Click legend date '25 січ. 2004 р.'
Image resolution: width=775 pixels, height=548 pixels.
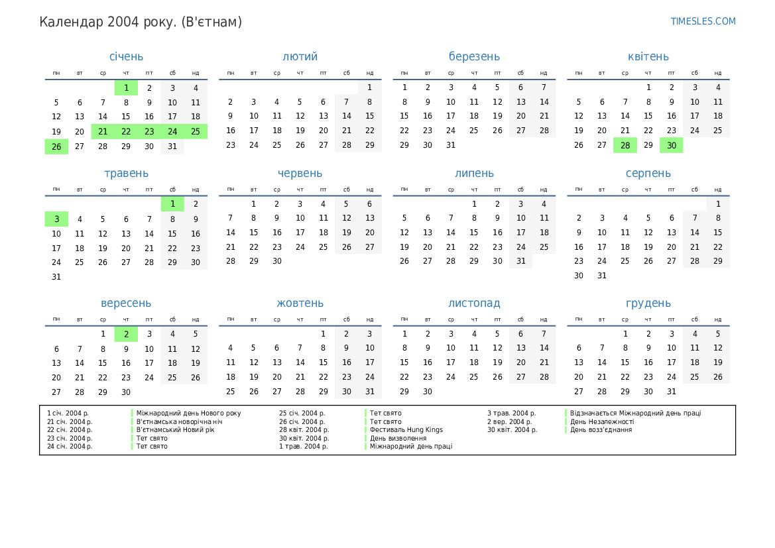coord(302,413)
